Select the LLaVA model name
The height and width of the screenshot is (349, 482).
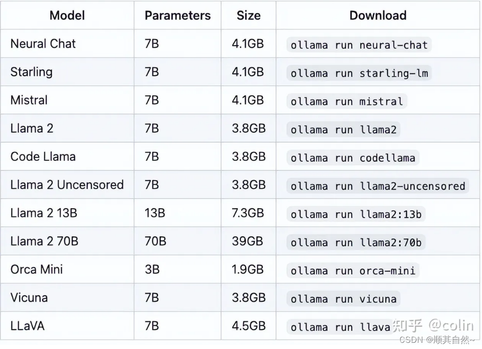click(27, 326)
